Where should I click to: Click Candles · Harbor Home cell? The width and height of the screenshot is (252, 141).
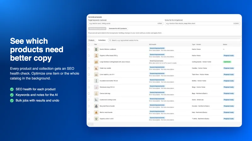pyautogui.click(x=199, y=68)
